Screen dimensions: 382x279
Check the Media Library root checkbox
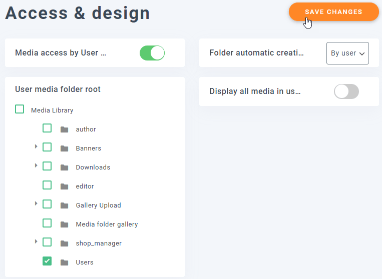tap(20, 109)
